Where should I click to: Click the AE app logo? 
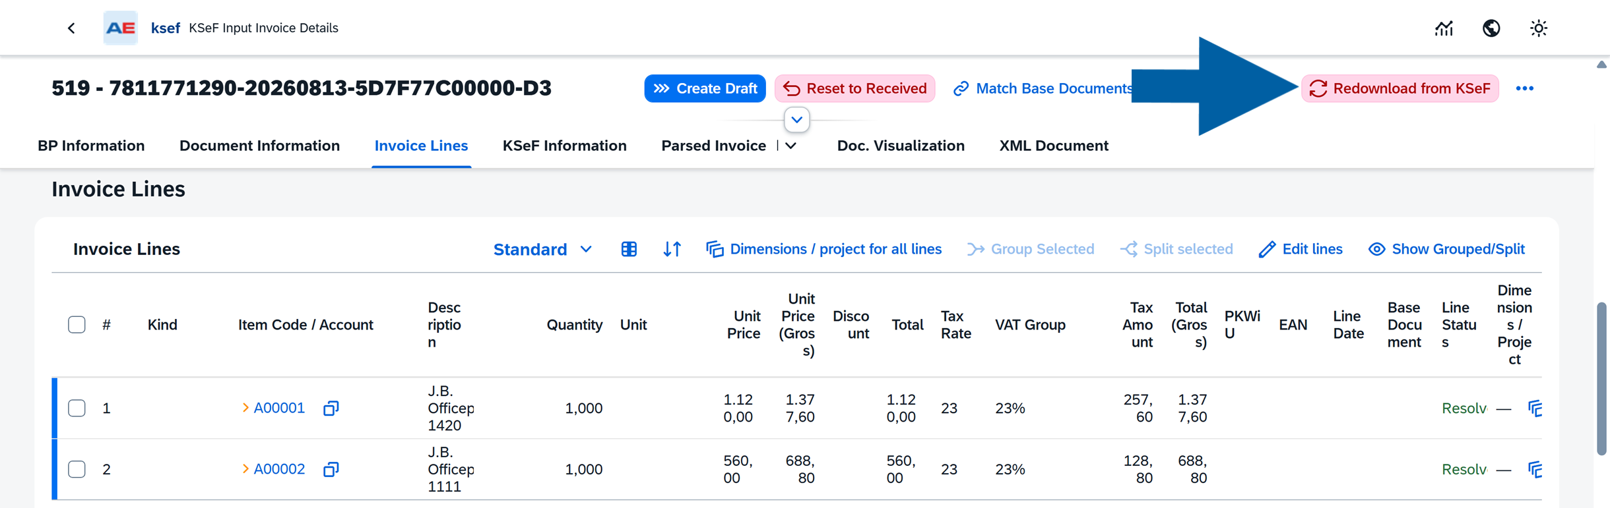point(121,28)
